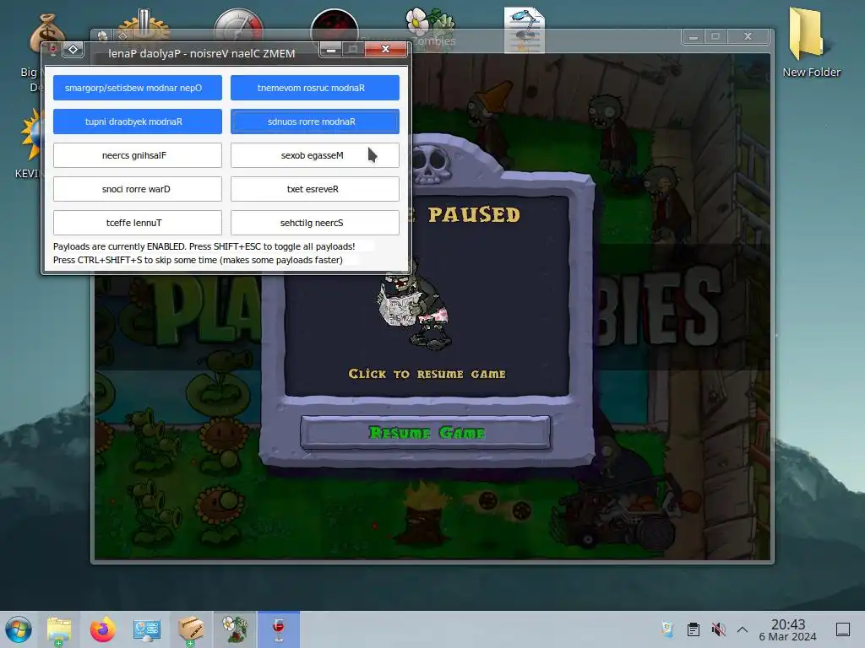The height and width of the screenshot is (648, 865).
Task: Click the diamond button in Plants vs. Zombies title bar
Action: pyautogui.click(x=123, y=35)
